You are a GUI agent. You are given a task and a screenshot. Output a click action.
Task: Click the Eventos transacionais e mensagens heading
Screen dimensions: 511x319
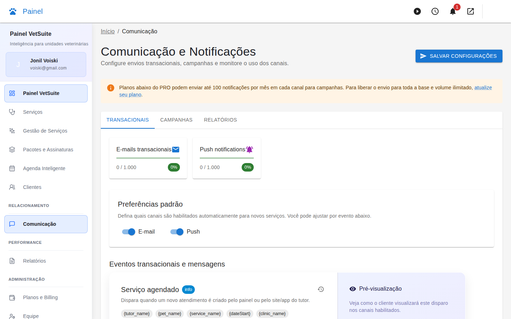click(x=167, y=264)
